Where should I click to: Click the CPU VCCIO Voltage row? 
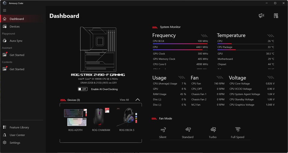click(x=252, y=89)
